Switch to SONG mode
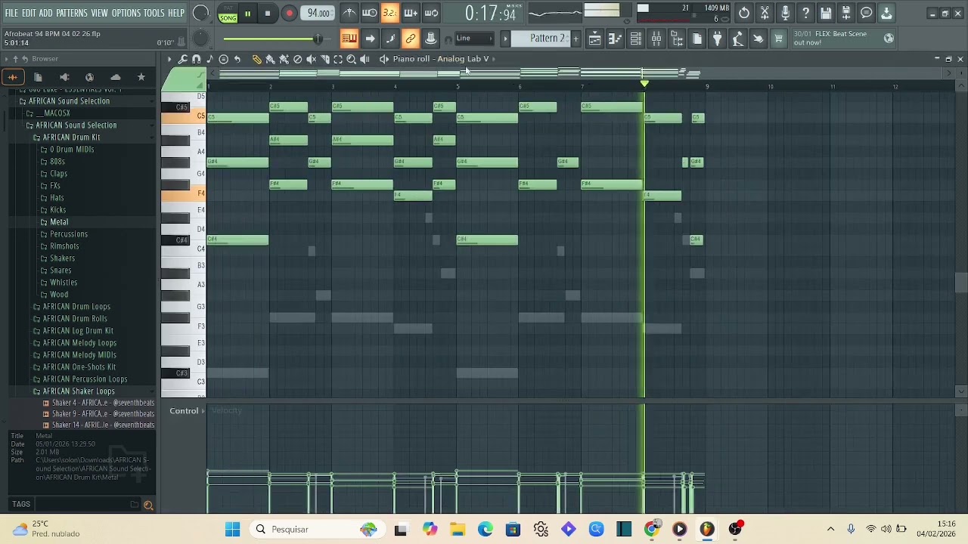 228,17
